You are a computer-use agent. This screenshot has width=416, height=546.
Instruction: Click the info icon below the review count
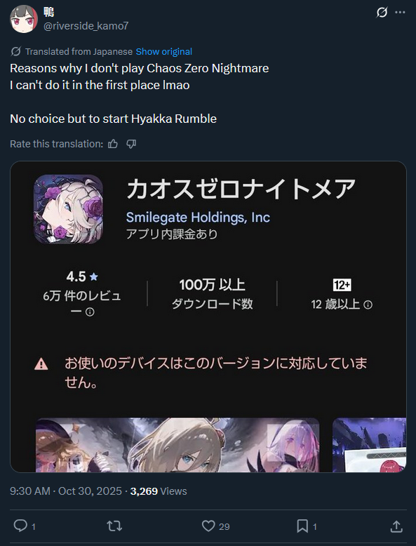[90, 312]
